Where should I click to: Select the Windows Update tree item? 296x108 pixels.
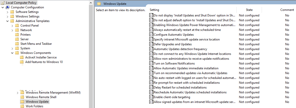[37, 102]
